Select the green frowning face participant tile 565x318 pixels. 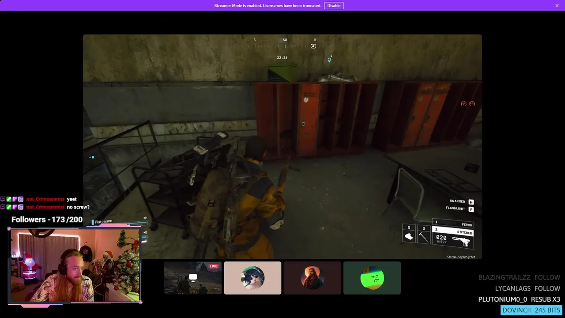pyautogui.click(x=372, y=278)
